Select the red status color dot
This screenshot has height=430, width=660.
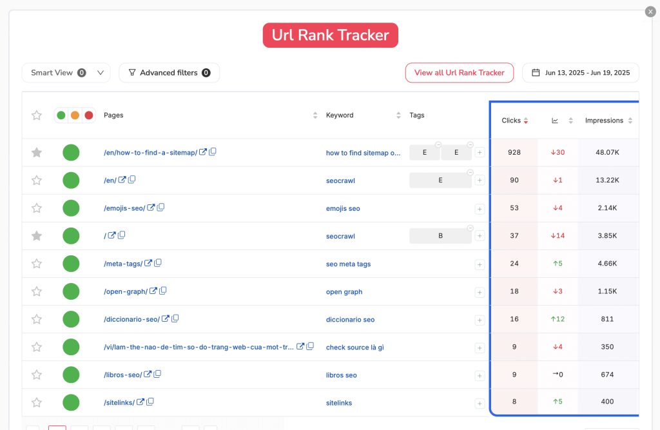(x=89, y=115)
